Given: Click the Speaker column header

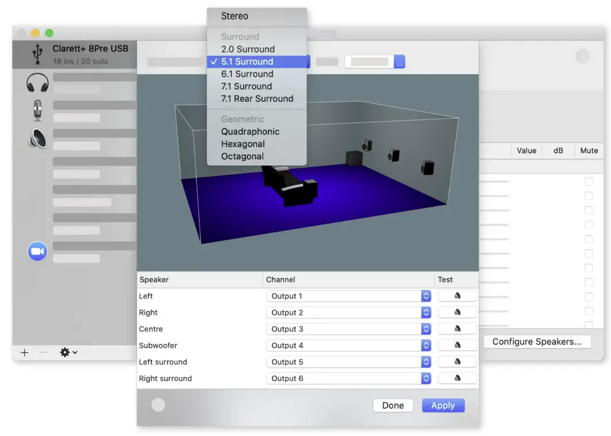Looking at the screenshot, I should 200,279.
